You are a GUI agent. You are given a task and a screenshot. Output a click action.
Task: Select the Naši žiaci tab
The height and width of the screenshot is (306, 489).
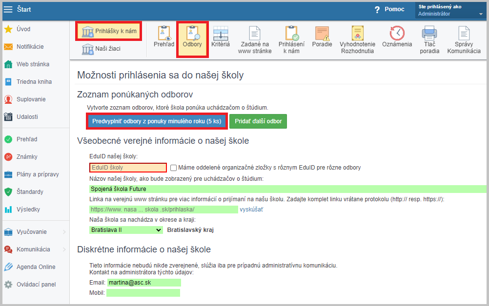[102, 49]
